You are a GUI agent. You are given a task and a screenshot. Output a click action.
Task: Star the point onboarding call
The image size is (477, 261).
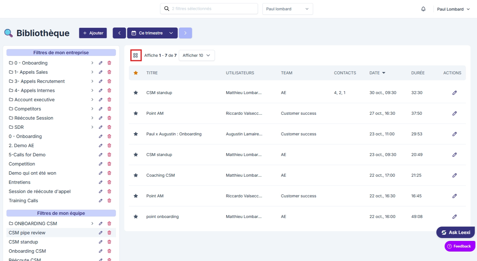point(136,217)
